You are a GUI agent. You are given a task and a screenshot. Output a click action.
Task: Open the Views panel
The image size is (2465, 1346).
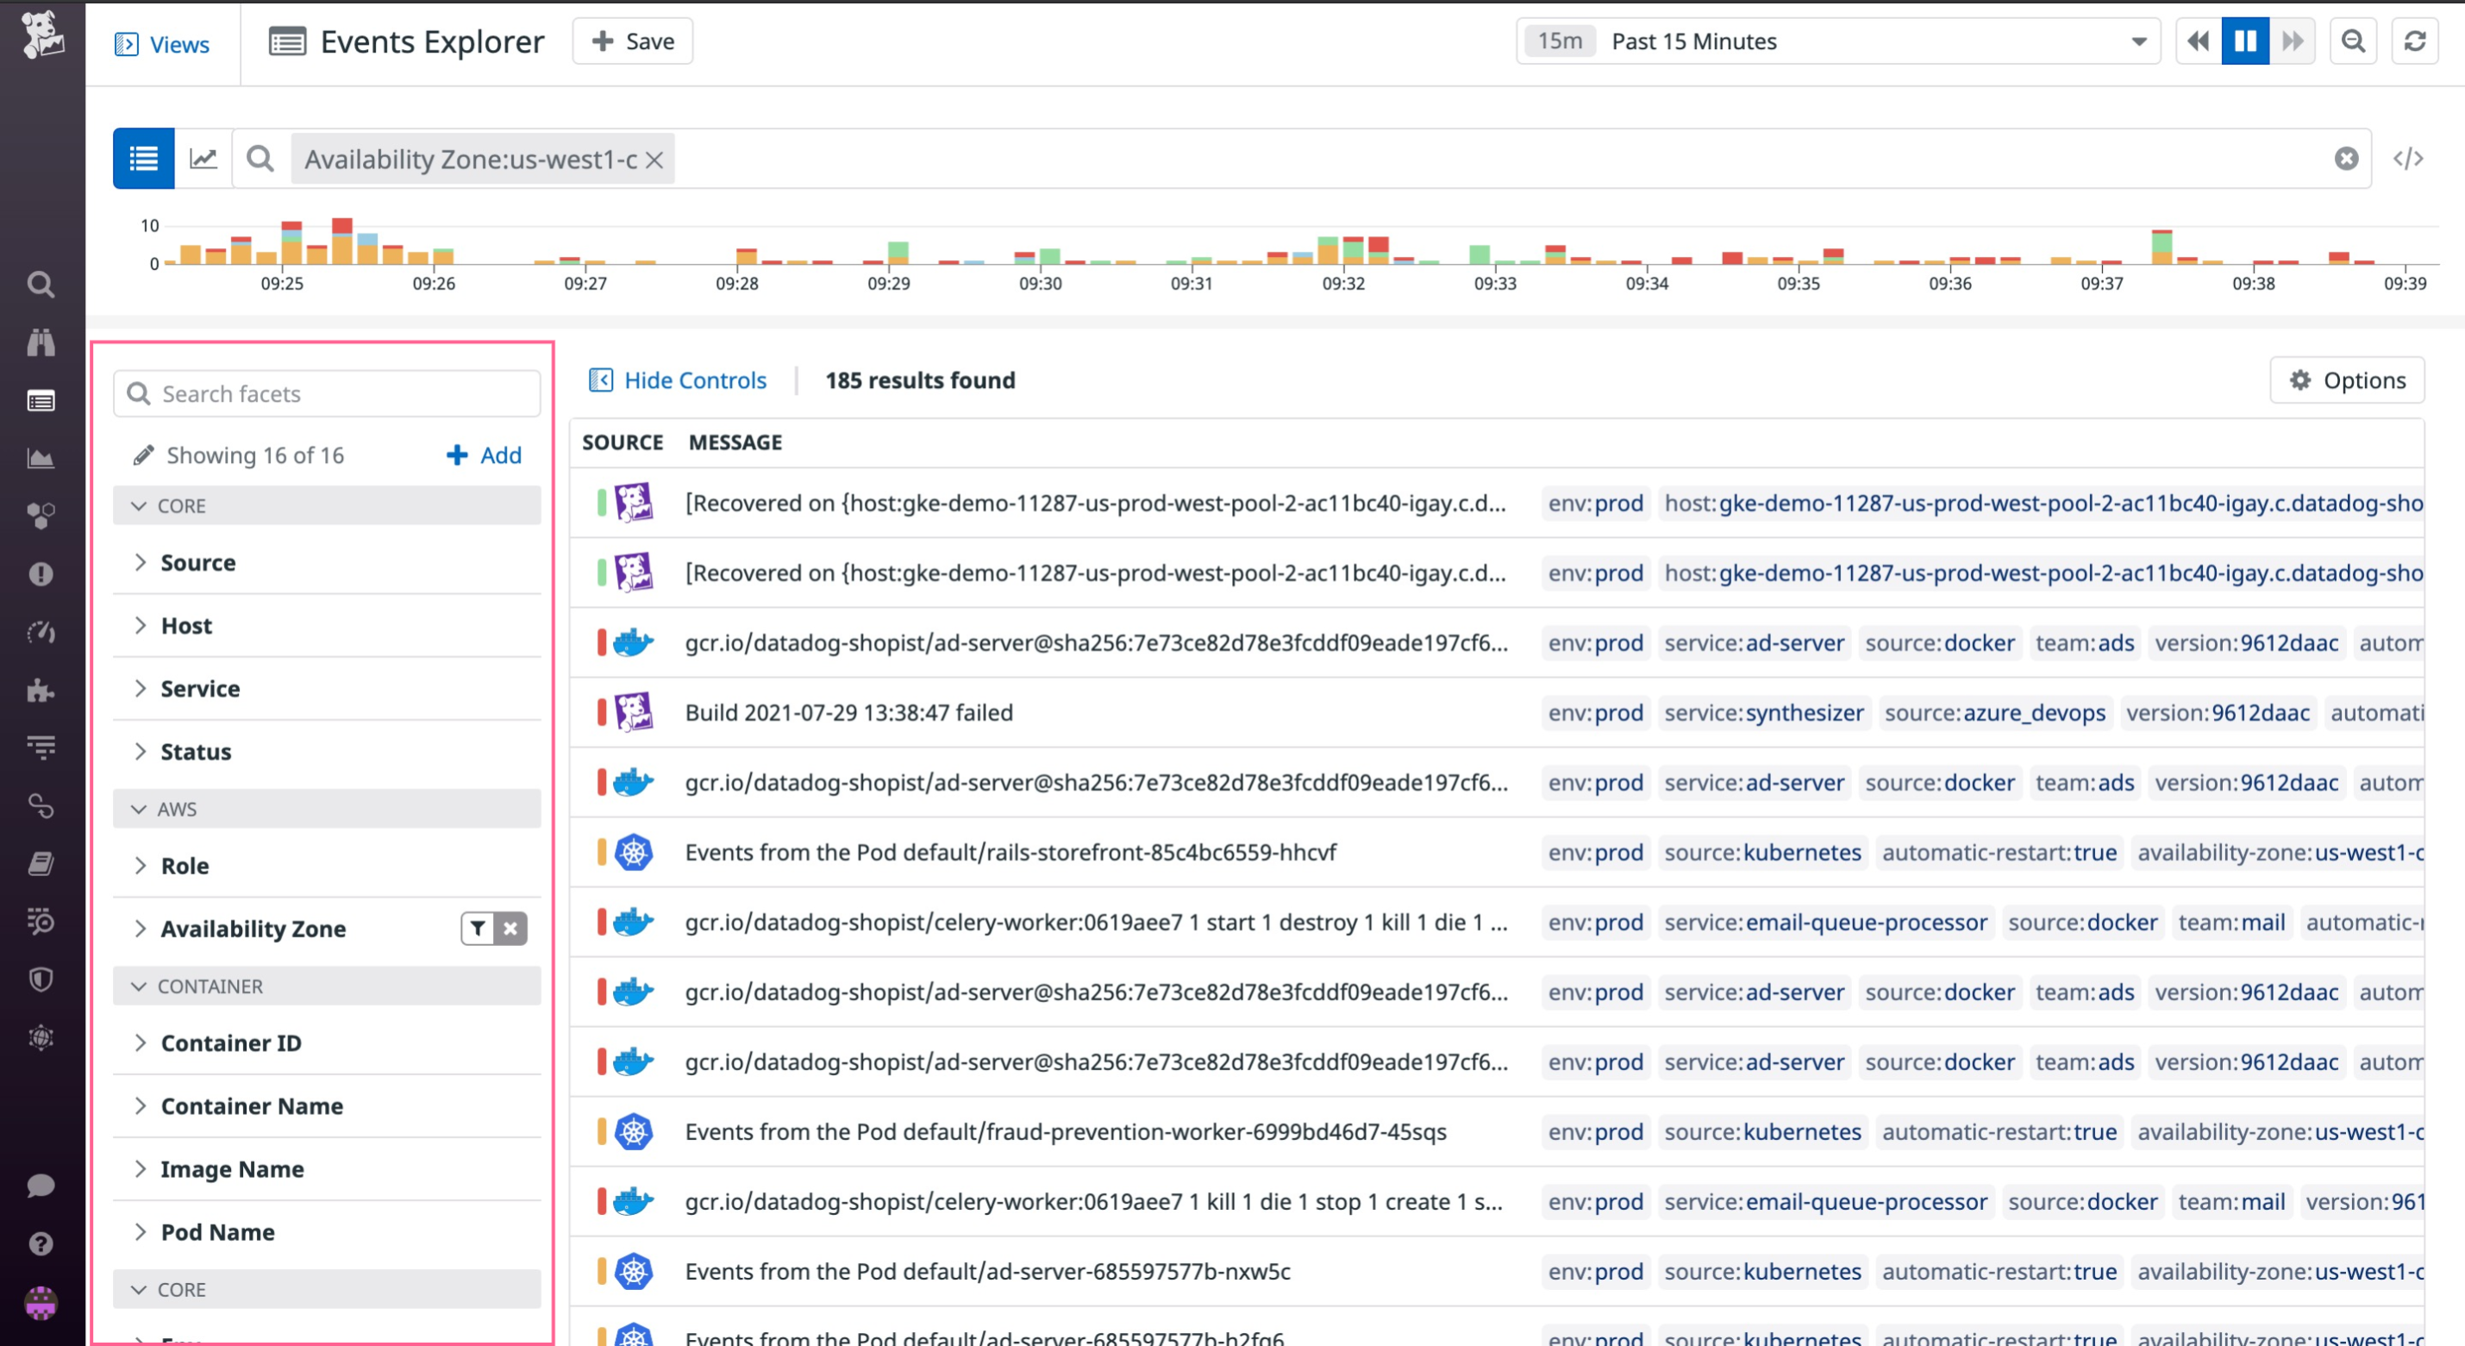162,44
